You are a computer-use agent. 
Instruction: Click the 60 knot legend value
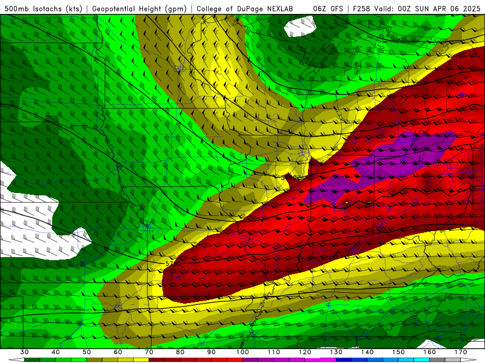118,352
